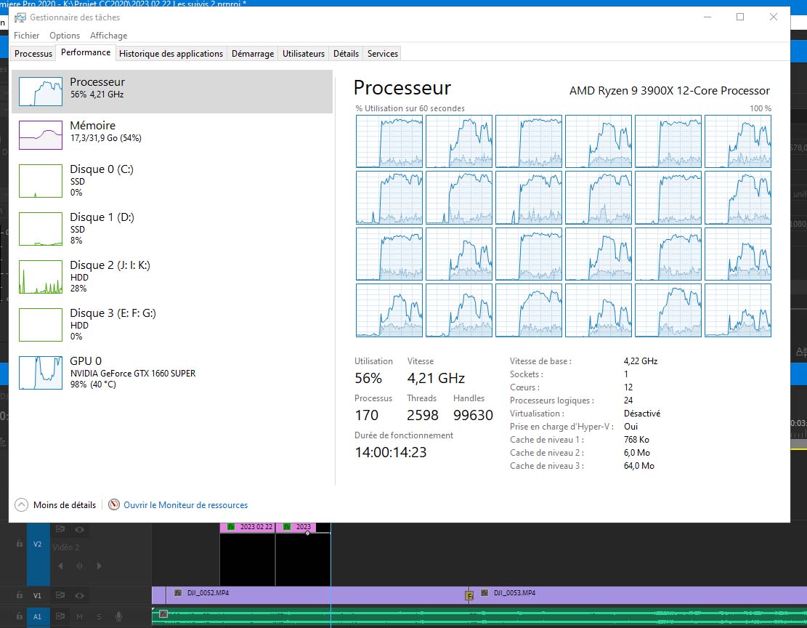
Task: Open Disque 2 (J: I: K:) graph
Action: click(x=41, y=276)
